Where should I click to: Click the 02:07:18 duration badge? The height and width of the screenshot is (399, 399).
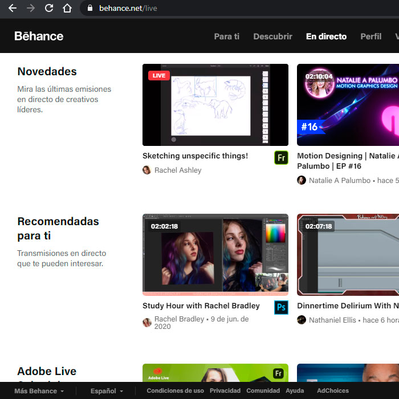click(319, 226)
